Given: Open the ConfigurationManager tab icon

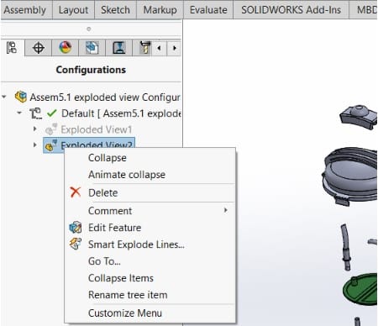Looking at the screenshot, I should click(x=92, y=48).
